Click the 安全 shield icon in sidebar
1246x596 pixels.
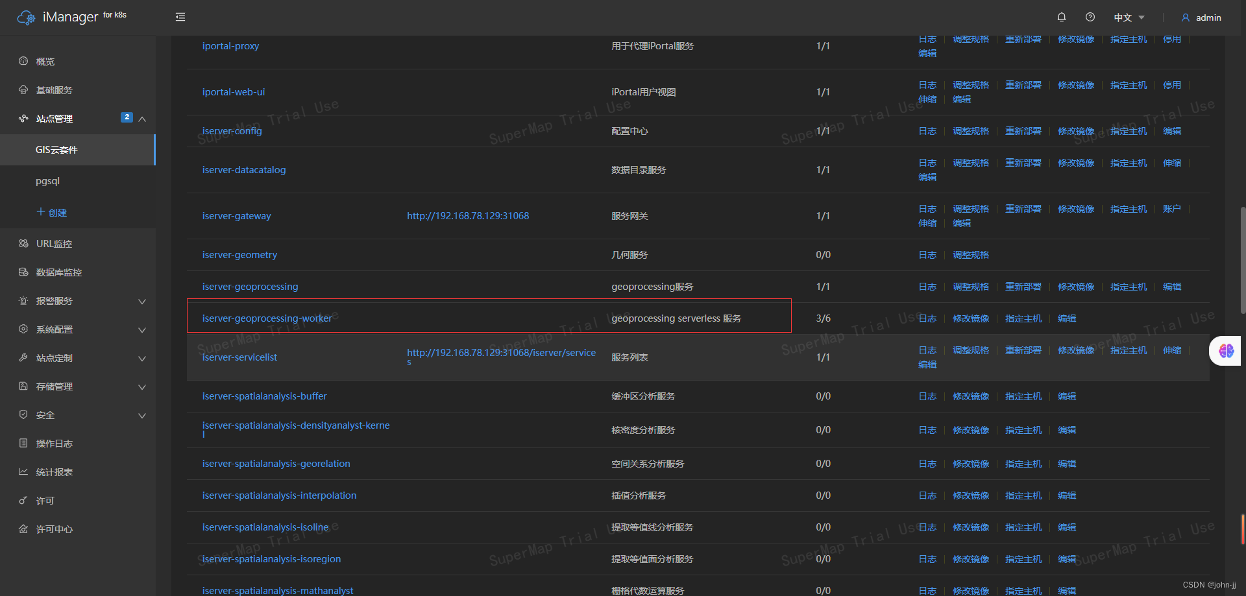click(x=23, y=414)
